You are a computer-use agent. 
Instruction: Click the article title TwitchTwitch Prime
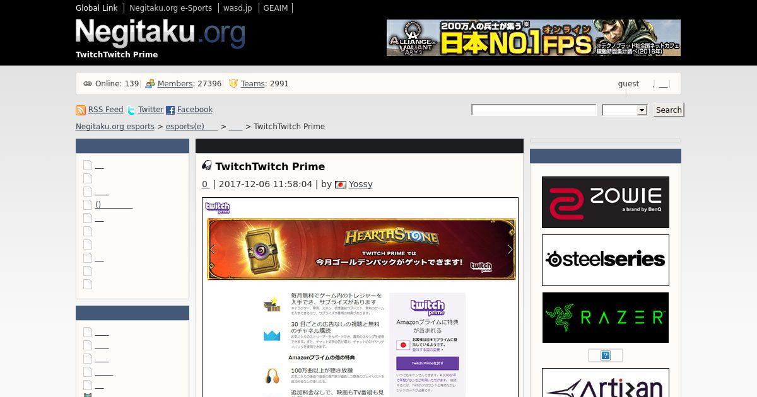pos(270,166)
